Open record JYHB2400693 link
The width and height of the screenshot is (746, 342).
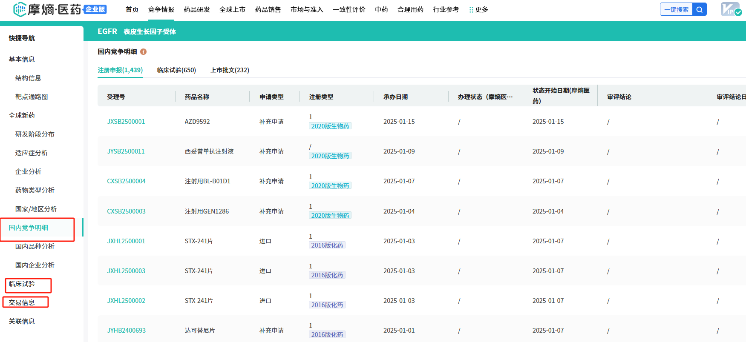[126, 331]
